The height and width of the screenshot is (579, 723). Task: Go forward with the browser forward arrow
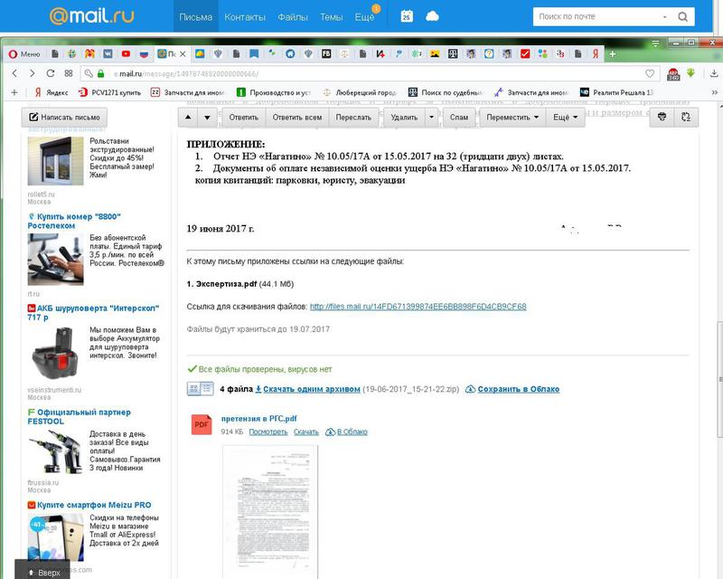(x=32, y=73)
